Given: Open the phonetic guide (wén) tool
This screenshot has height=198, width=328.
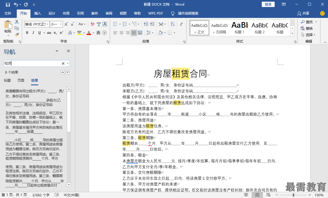Looking at the screenshot, I should click(x=99, y=24).
